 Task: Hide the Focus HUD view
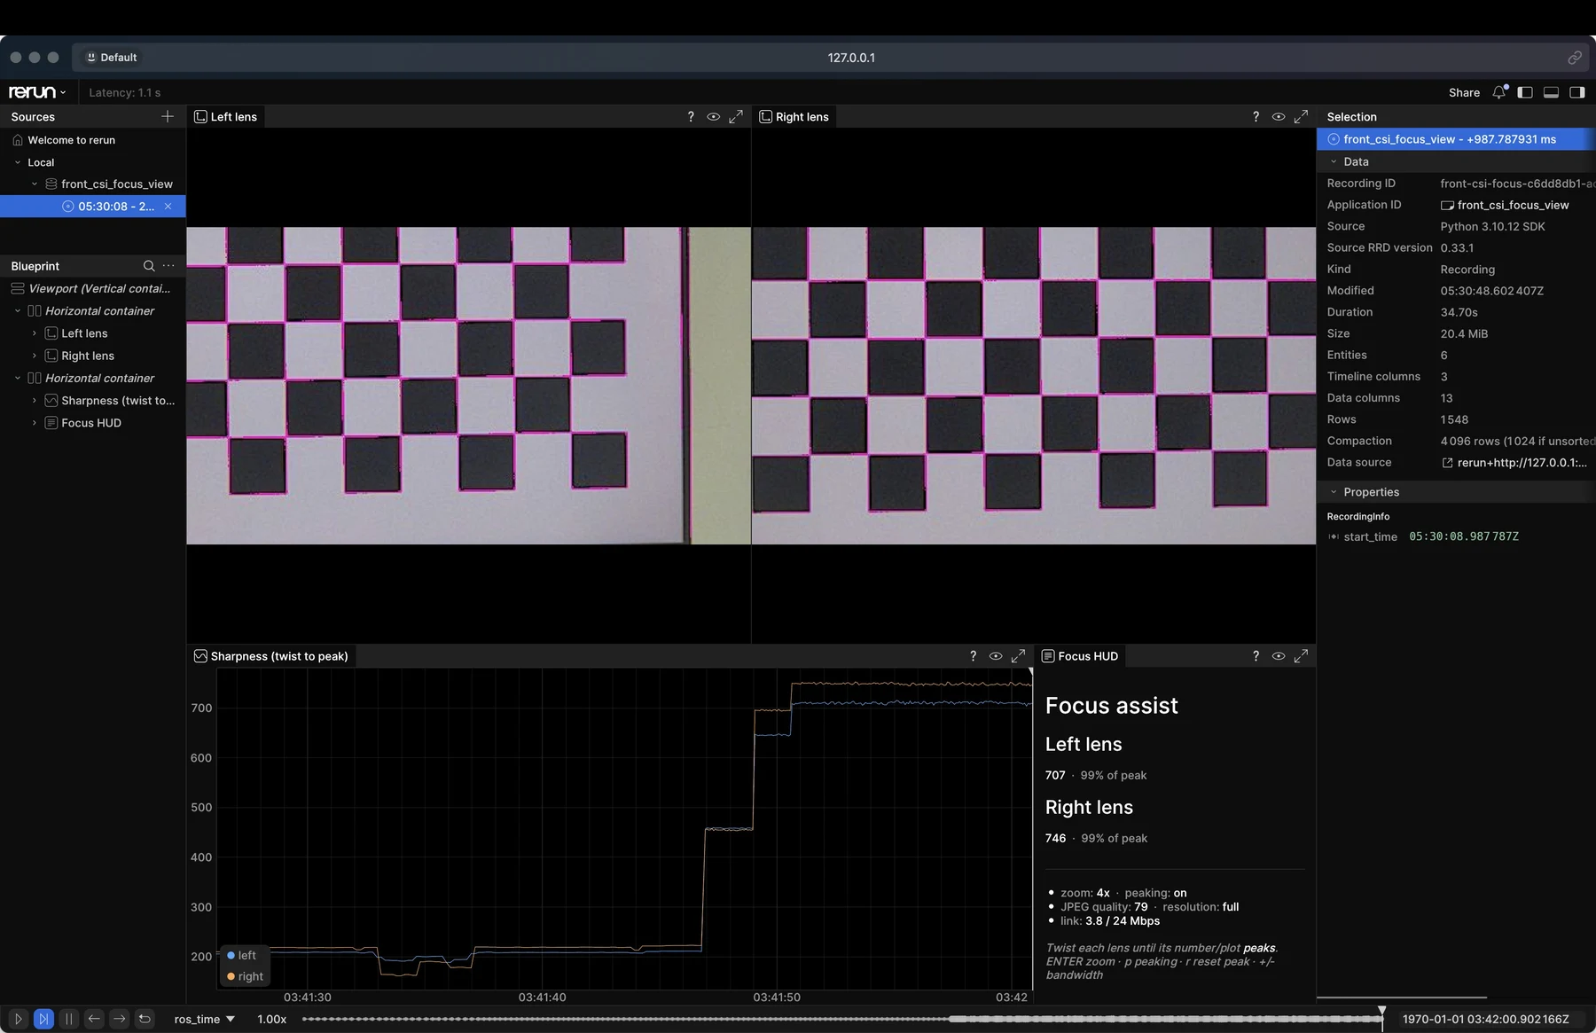click(1278, 656)
